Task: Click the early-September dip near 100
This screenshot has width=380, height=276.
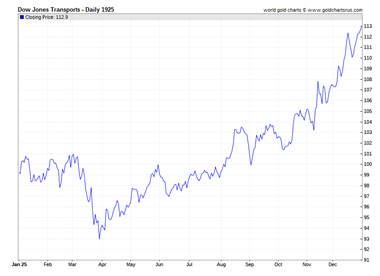Action: 251,165
